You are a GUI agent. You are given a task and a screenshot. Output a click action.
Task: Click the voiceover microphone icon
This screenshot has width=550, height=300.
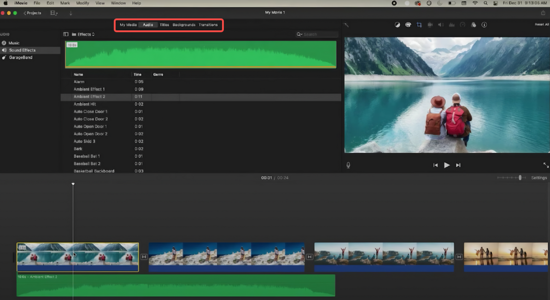point(348,165)
